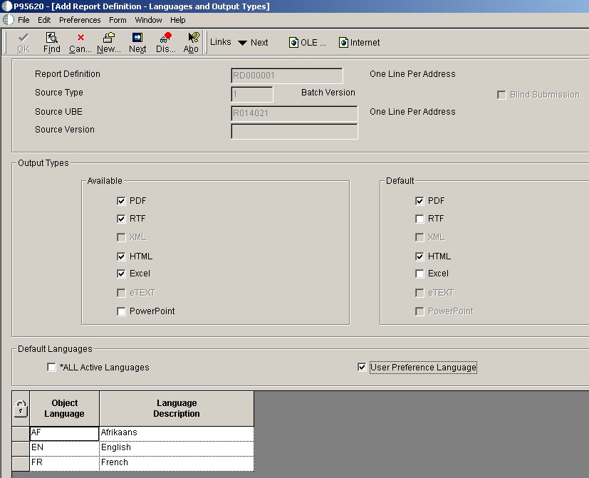The image size is (589, 478).
Task: Click the Report Definition field RD000001
Action: pos(287,76)
